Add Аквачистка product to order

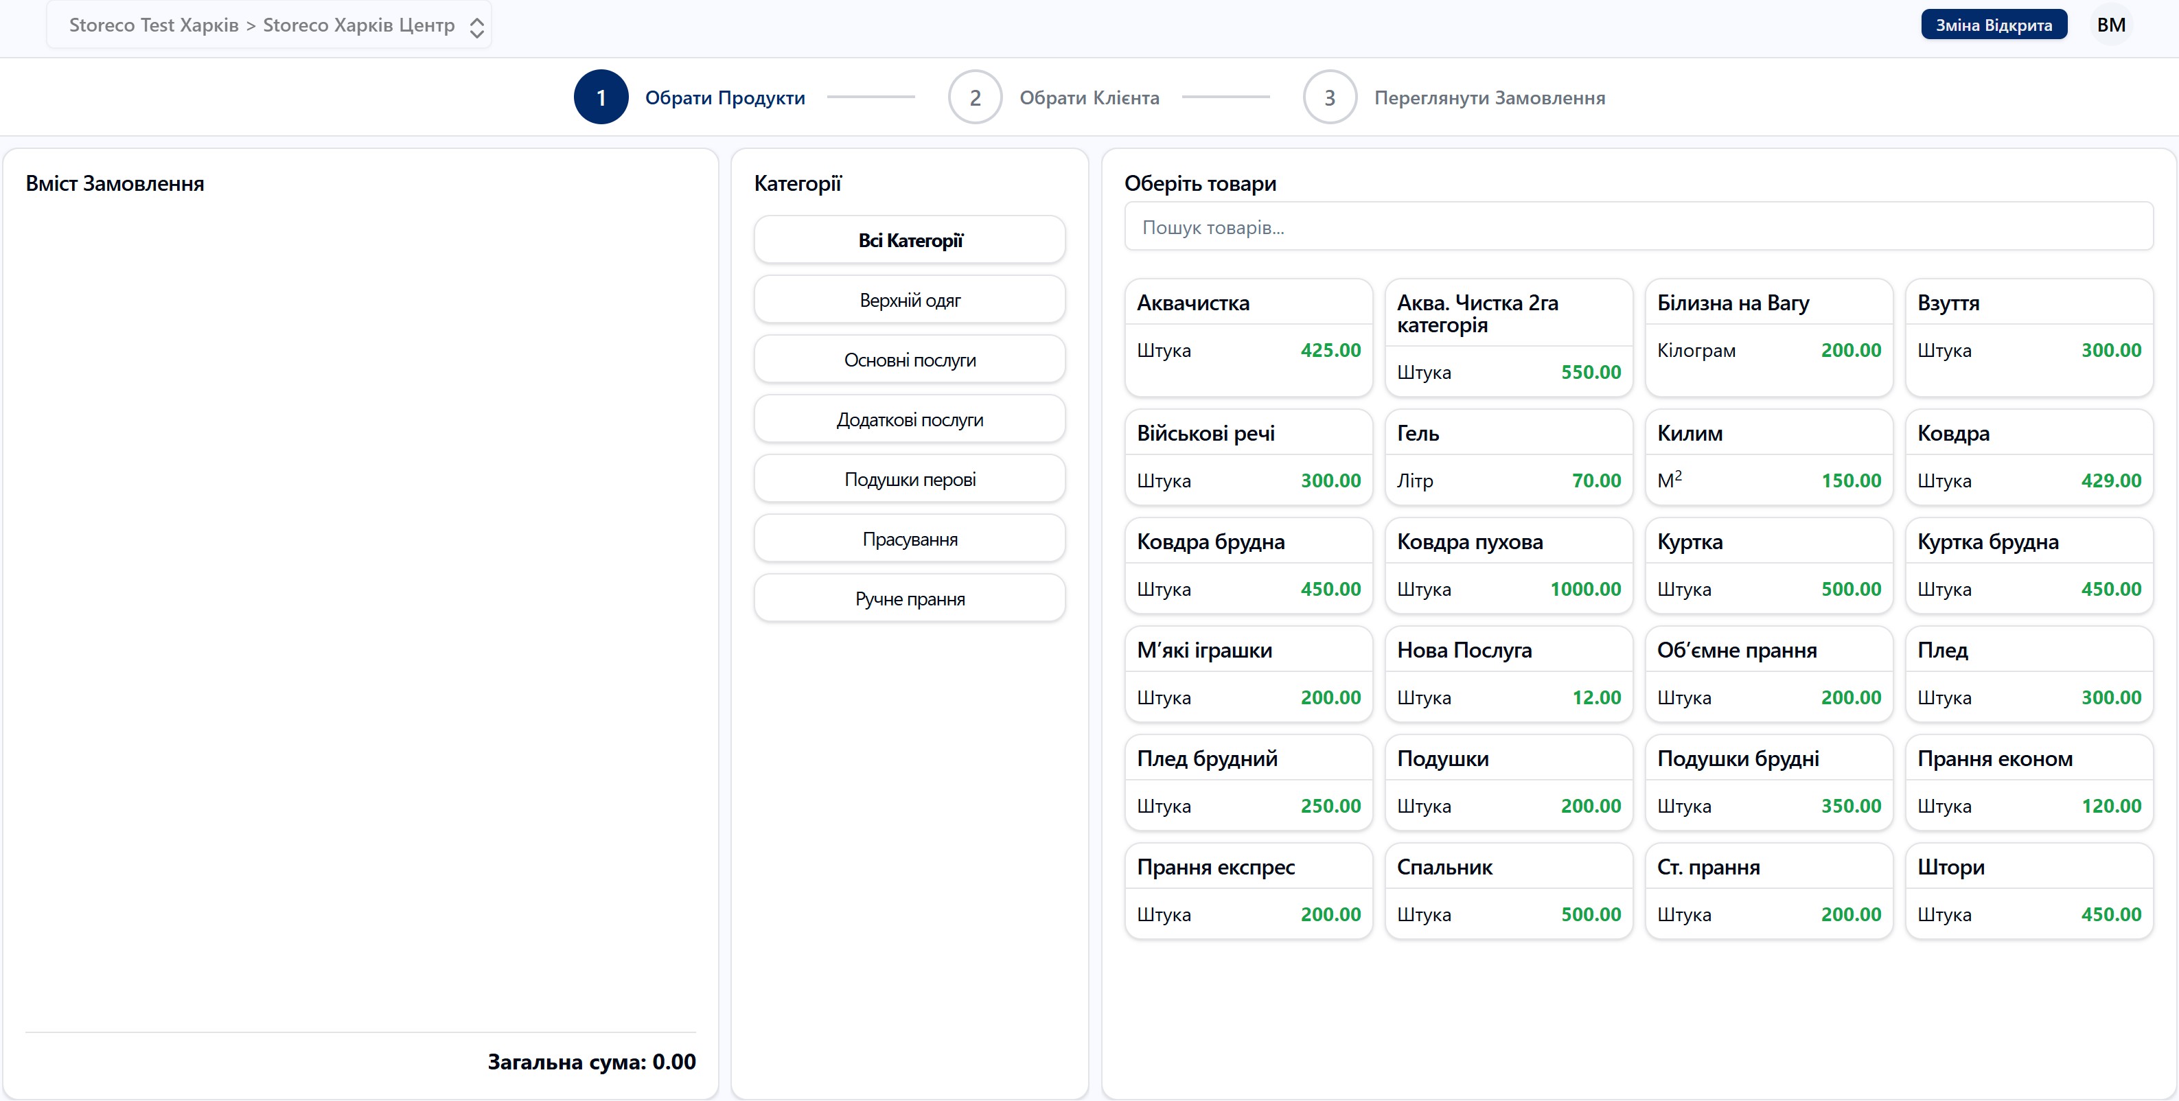1247,336
